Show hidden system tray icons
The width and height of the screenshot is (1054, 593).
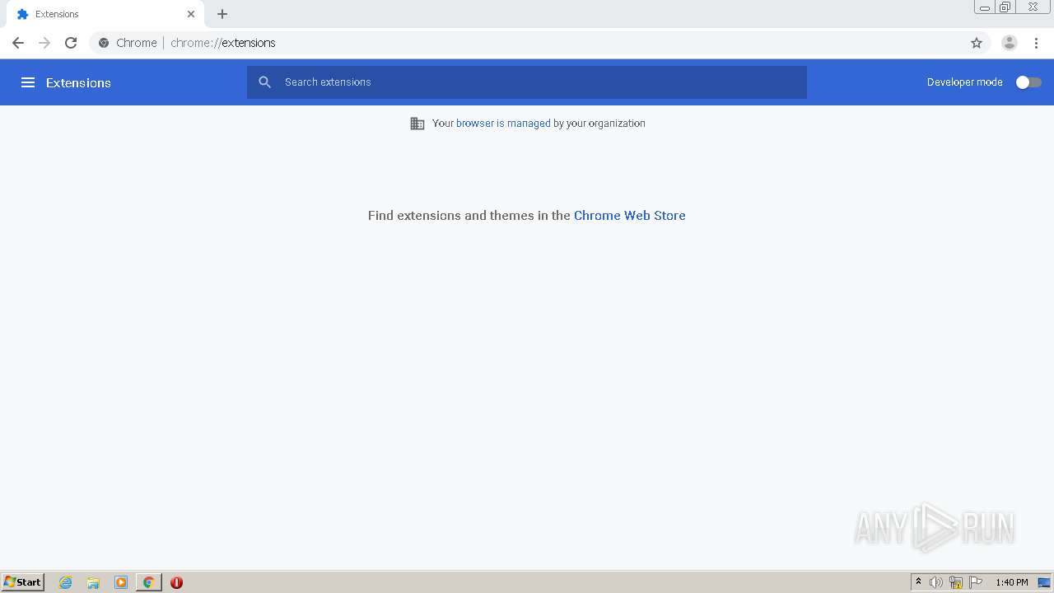click(x=918, y=582)
